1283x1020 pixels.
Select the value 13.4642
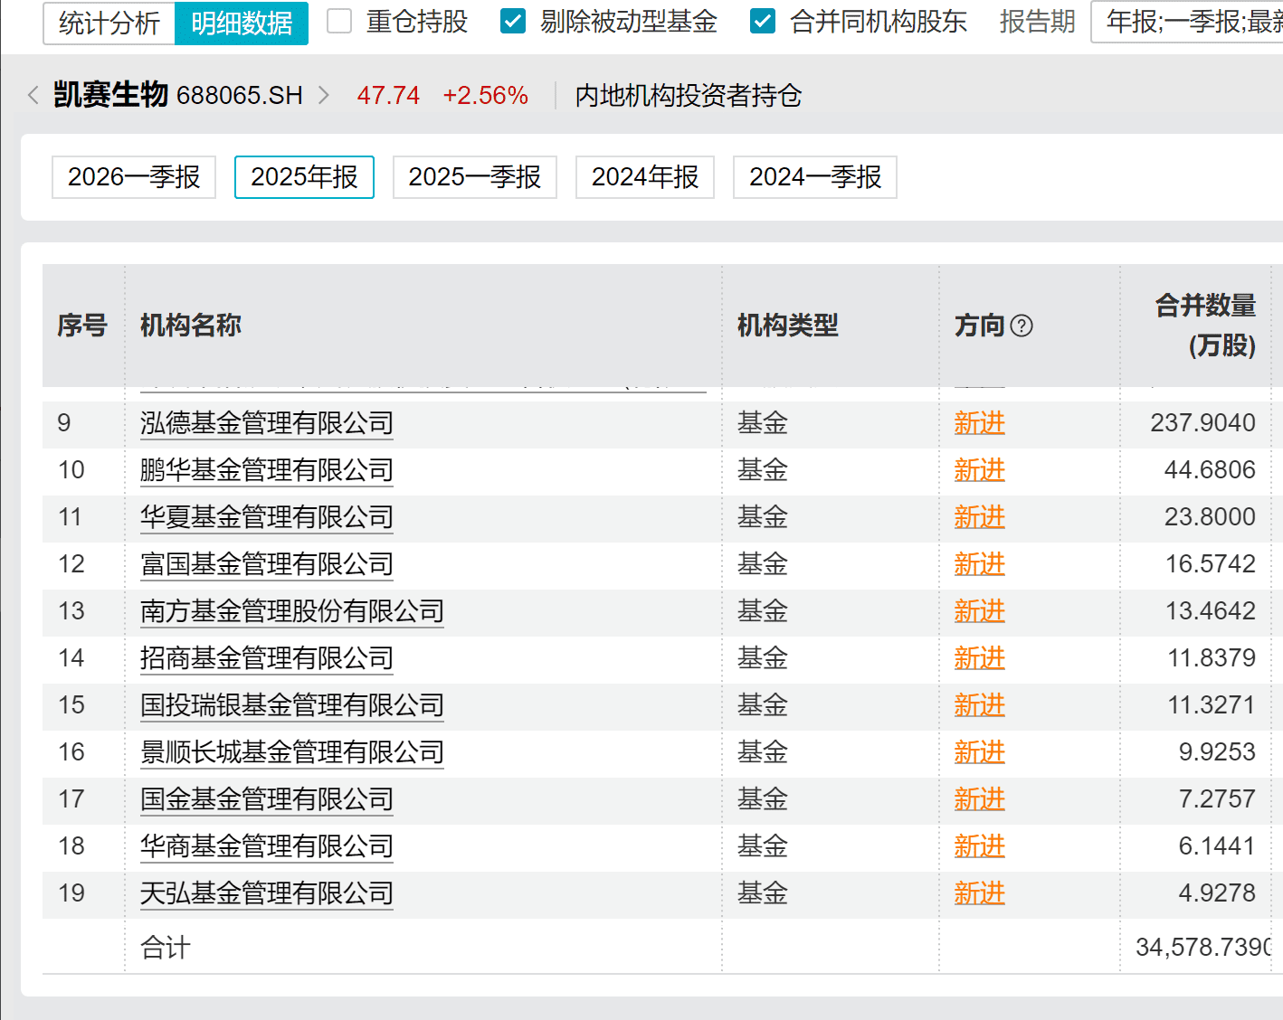(x=1211, y=611)
